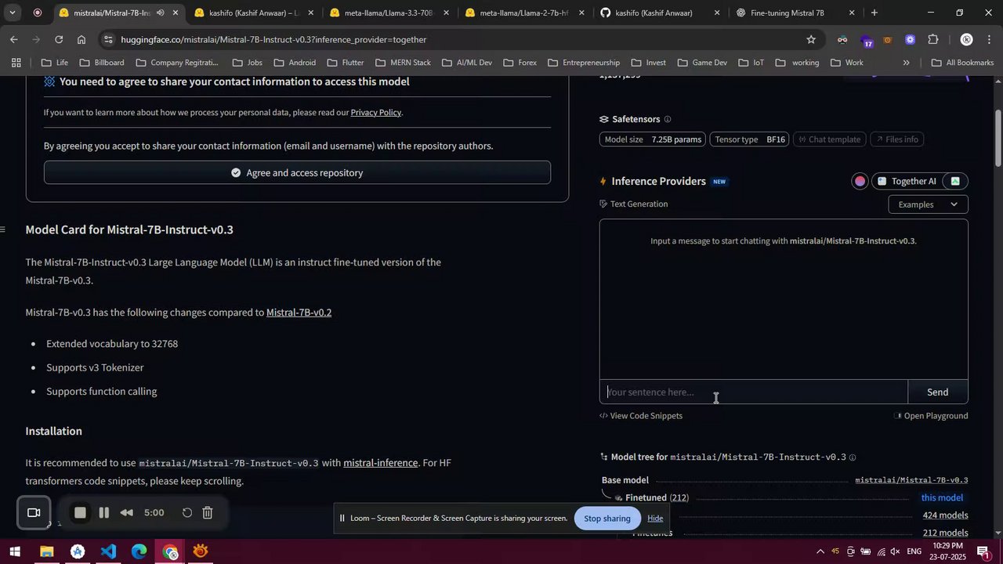Open the Chat template button
1003x564 pixels.
(829, 139)
